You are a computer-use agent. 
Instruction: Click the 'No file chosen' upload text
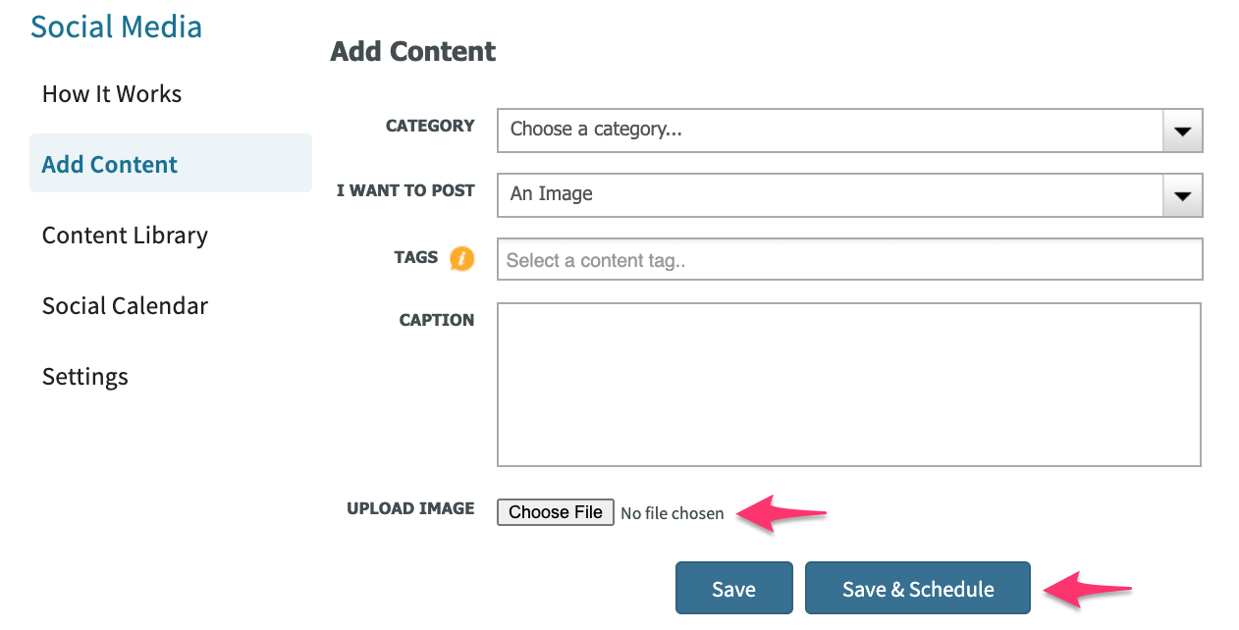[673, 513]
